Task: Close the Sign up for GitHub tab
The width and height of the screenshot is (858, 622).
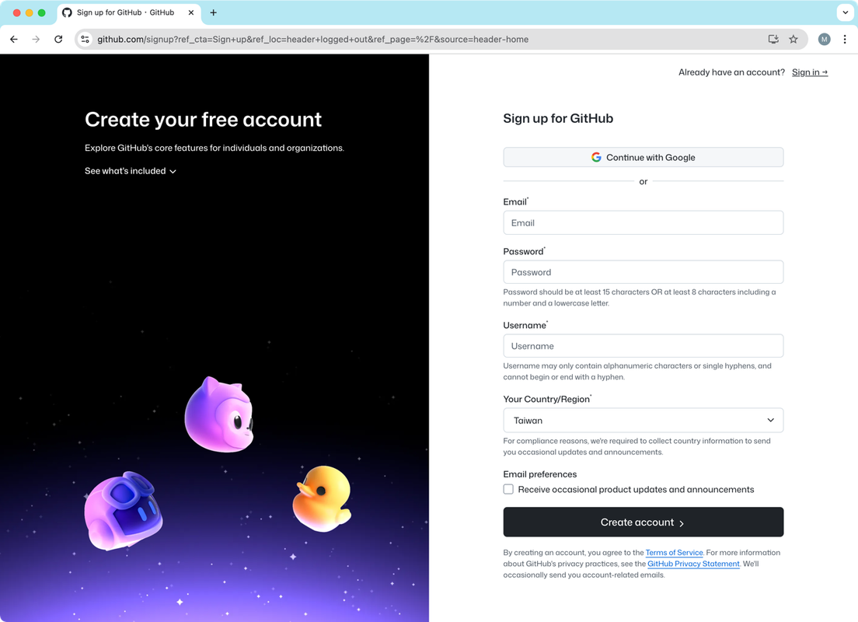Action: tap(191, 12)
